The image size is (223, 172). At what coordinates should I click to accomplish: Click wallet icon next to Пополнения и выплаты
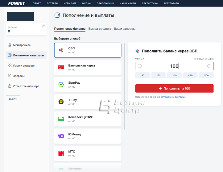pos(10,55)
